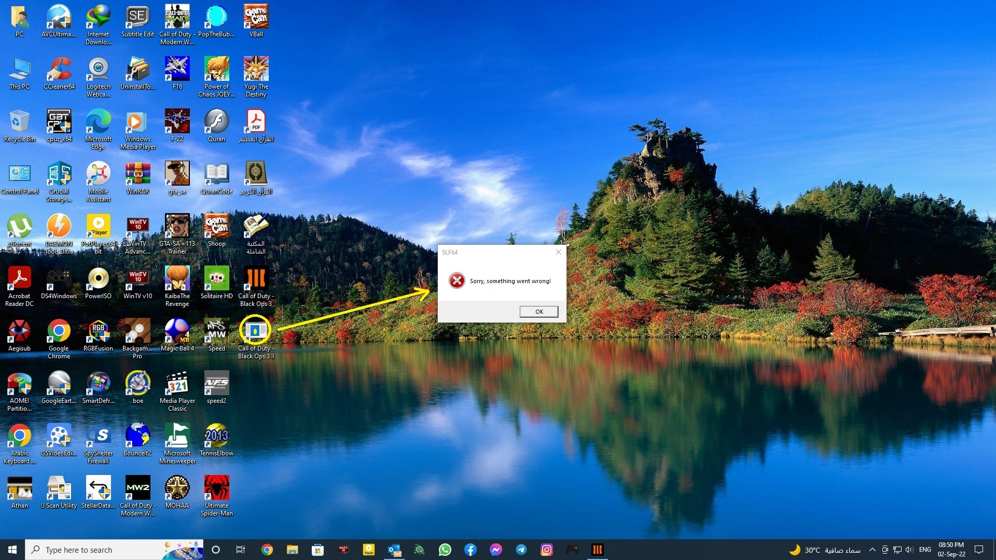Select the CCleaner64 desktop icon
The width and height of the screenshot is (996, 560).
pos(59,74)
